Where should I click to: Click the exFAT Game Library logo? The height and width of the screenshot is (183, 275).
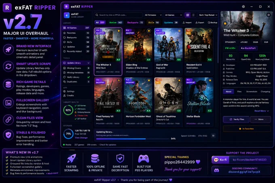[66, 15]
